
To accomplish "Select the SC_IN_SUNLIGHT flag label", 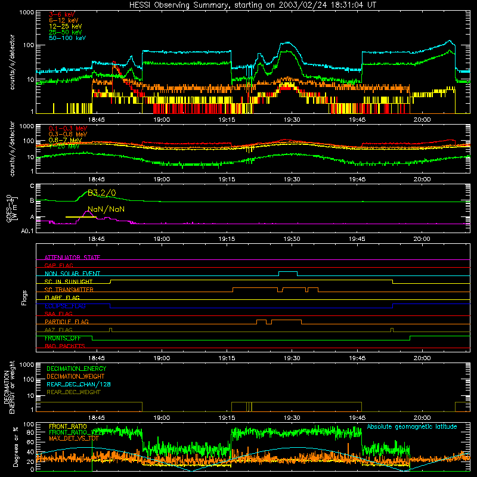I will coord(69,281).
